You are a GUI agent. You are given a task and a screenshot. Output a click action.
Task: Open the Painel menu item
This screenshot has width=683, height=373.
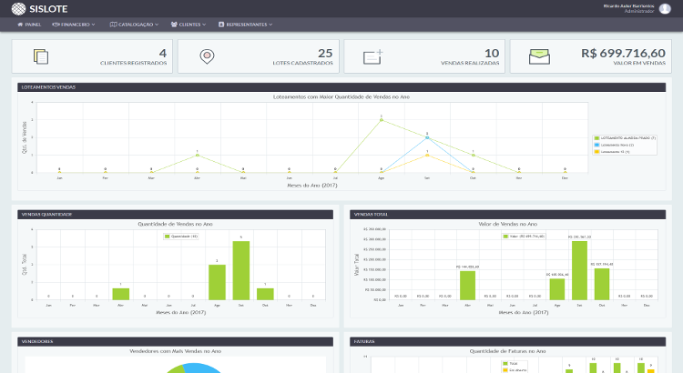[x=29, y=25]
